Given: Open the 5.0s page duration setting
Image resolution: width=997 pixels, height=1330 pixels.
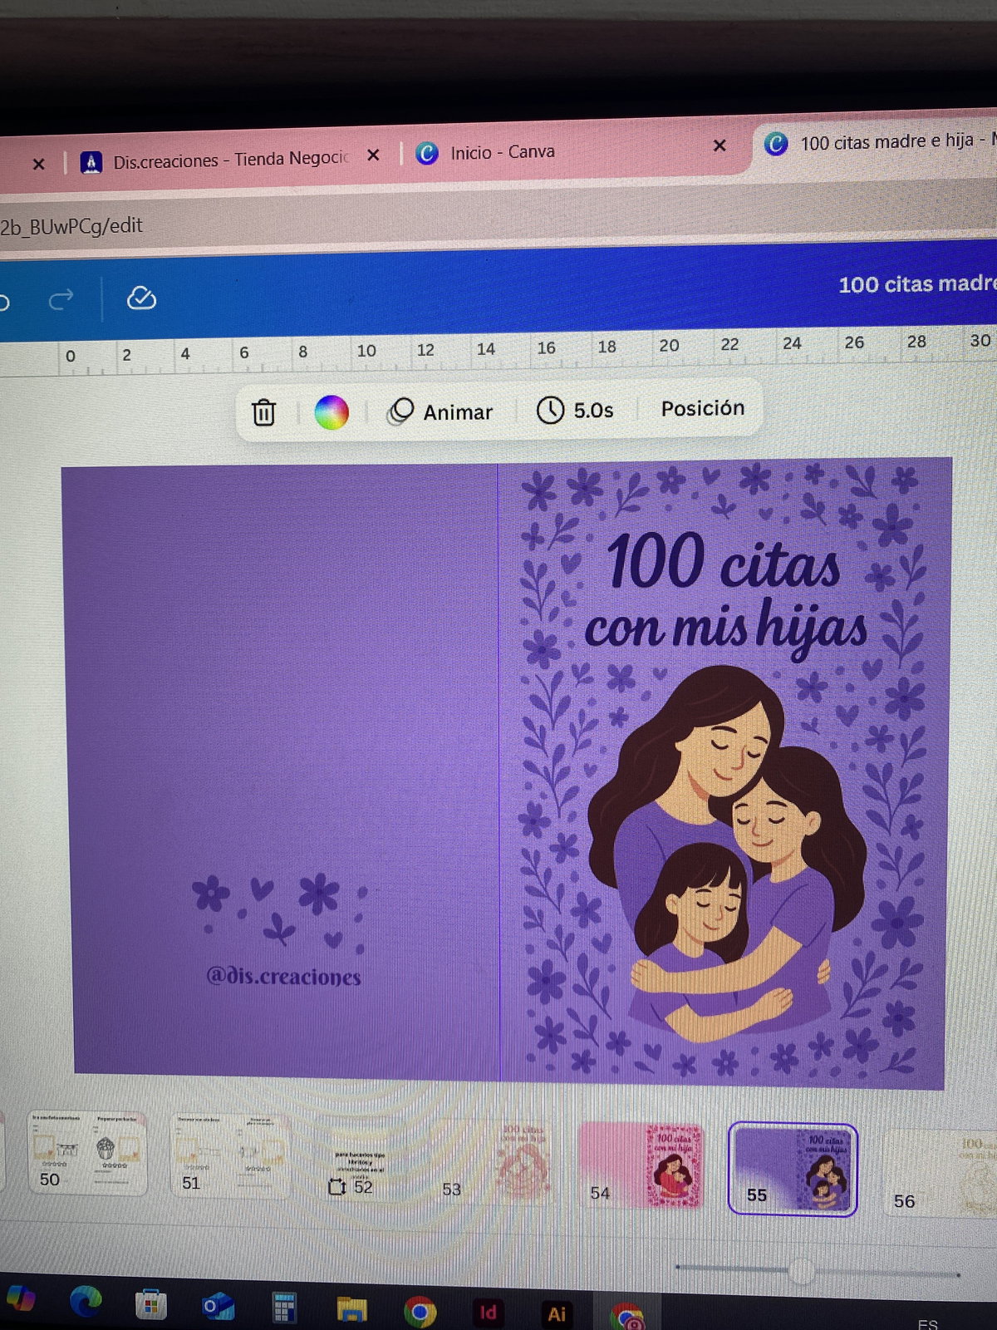Looking at the screenshot, I should tap(575, 410).
